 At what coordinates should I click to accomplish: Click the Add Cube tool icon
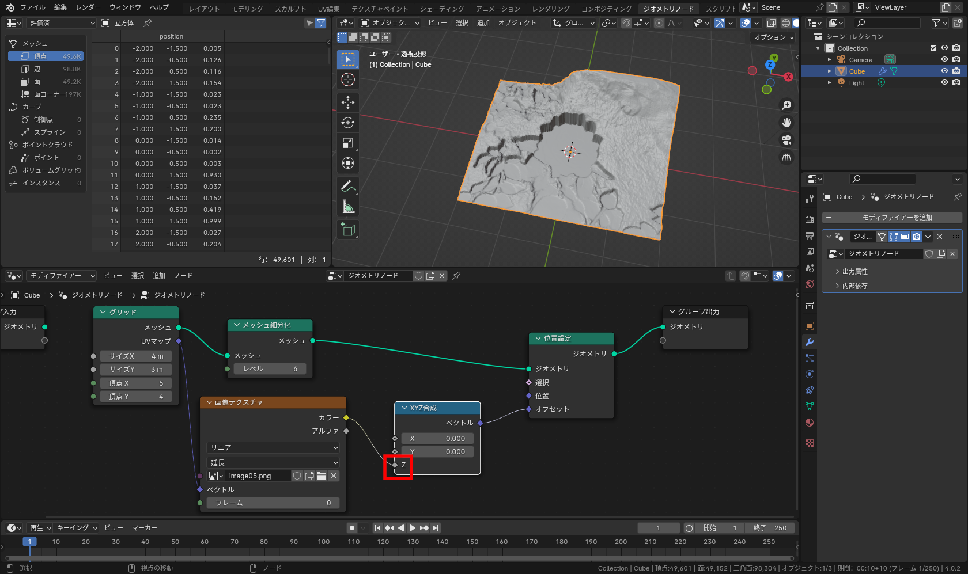(348, 229)
